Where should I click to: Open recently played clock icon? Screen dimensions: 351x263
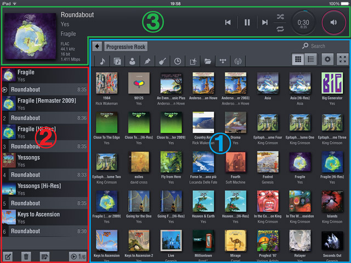(x=178, y=61)
